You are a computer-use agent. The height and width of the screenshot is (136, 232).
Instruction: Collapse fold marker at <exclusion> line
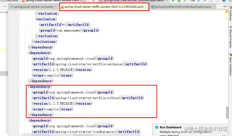click(x=19, y=19)
